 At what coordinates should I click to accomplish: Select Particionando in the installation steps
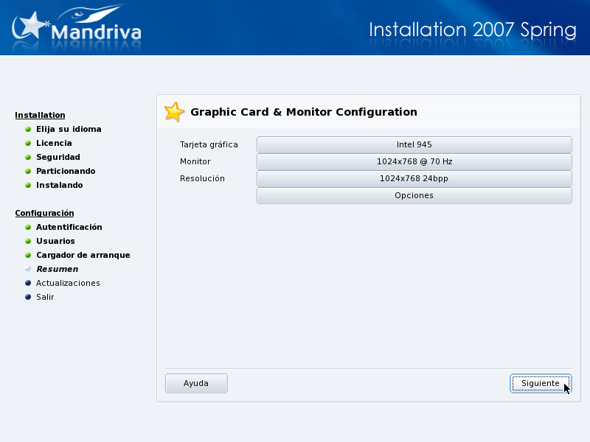pyautogui.click(x=66, y=171)
